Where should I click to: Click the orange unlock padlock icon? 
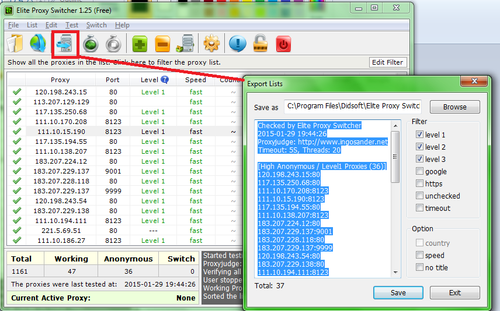260,44
